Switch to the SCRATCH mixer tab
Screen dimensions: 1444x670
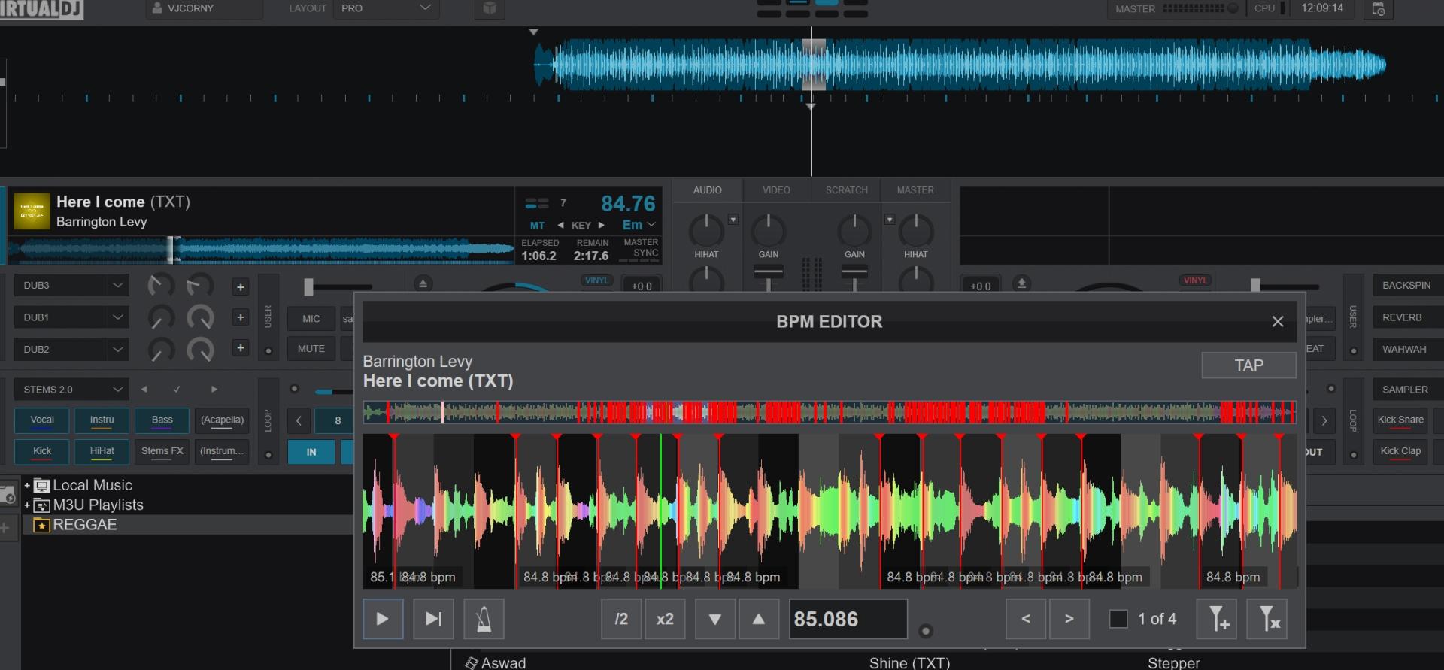click(x=846, y=190)
